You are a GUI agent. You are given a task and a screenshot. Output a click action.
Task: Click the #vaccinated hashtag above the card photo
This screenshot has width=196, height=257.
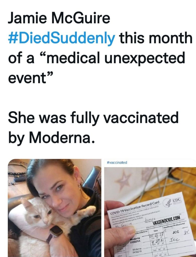[x=117, y=162]
